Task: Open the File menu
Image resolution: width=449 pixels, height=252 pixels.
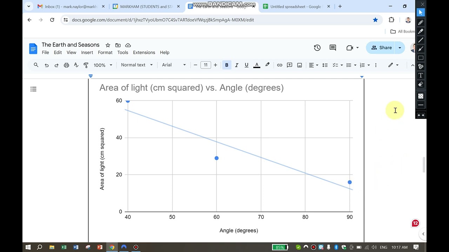Action: click(46, 52)
